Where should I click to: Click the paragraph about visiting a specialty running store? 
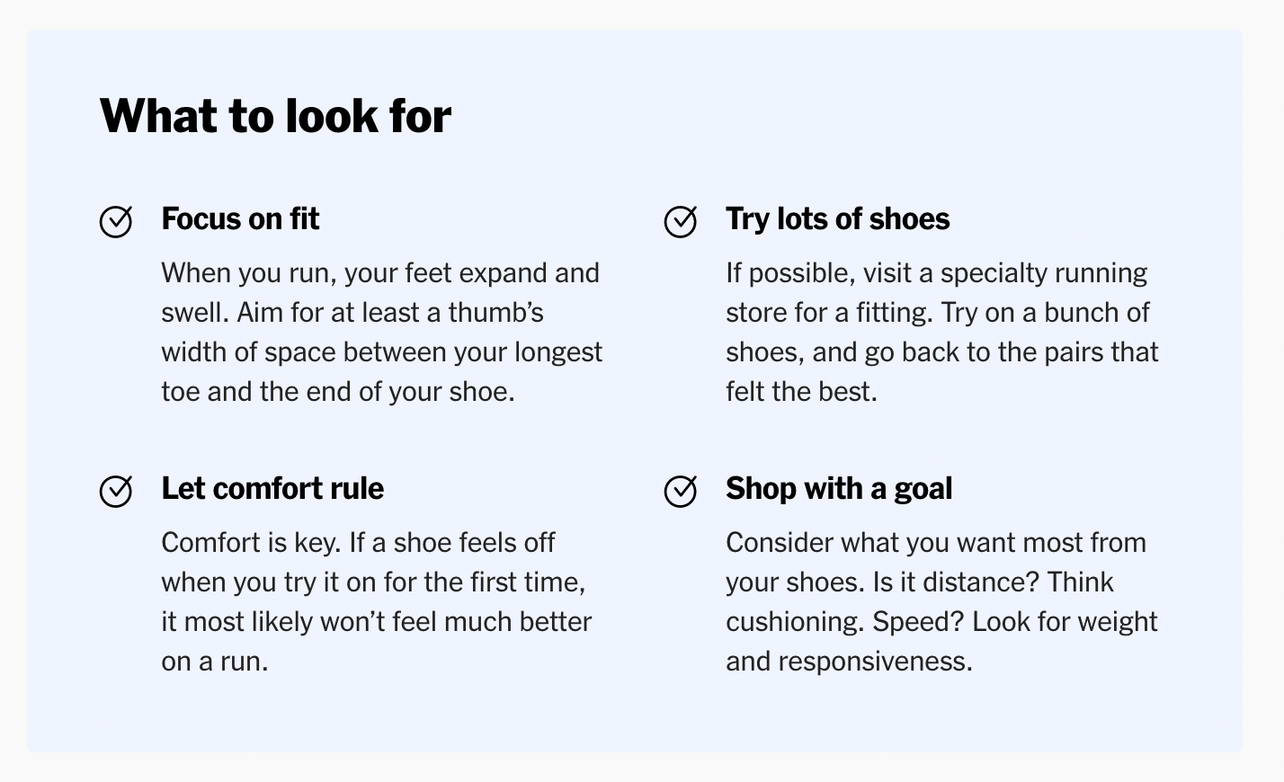point(942,332)
